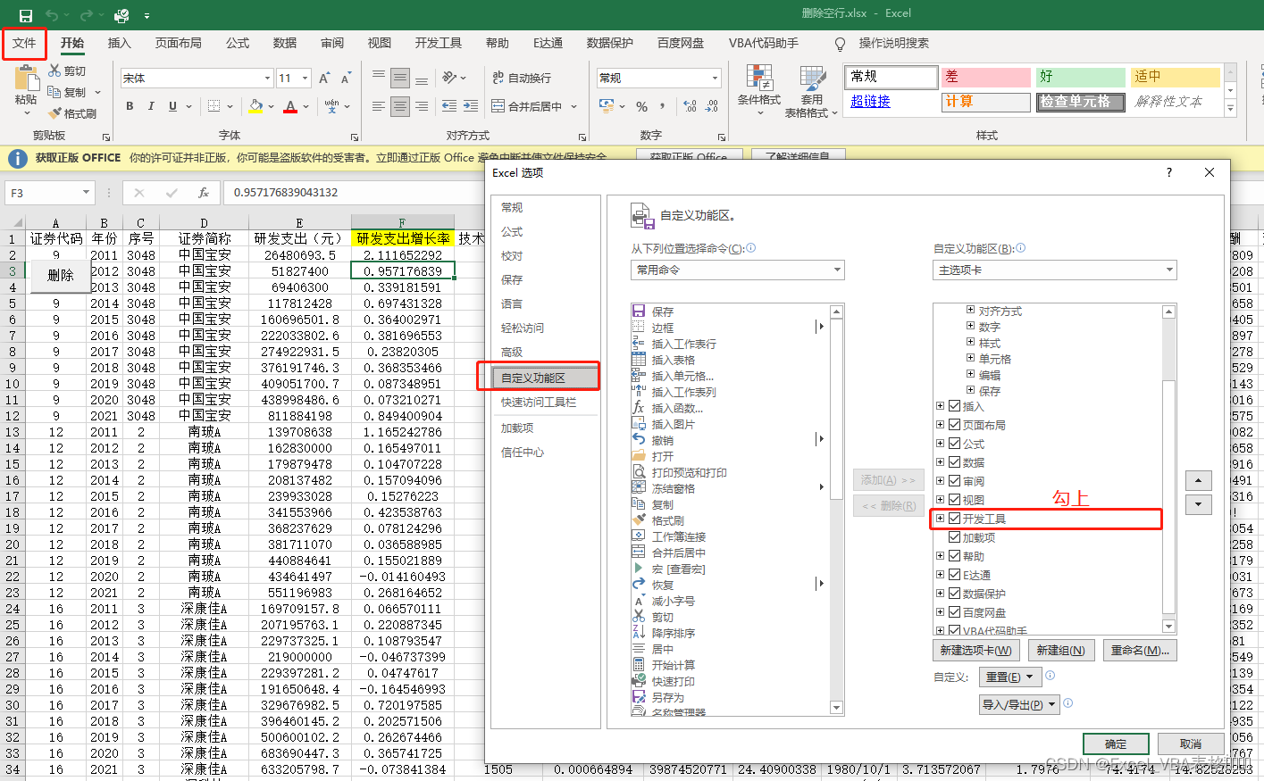Expand the 插入 tab tree node
The width and height of the screenshot is (1264, 781).
point(939,405)
